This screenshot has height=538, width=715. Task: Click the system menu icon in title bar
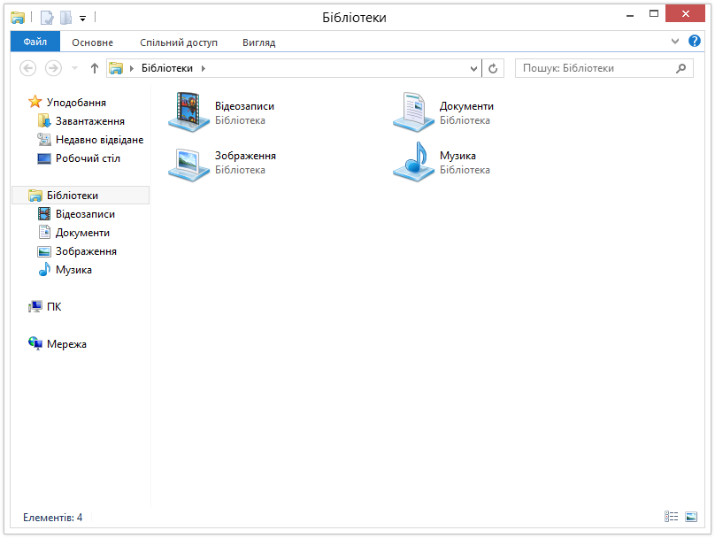click(x=18, y=18)
